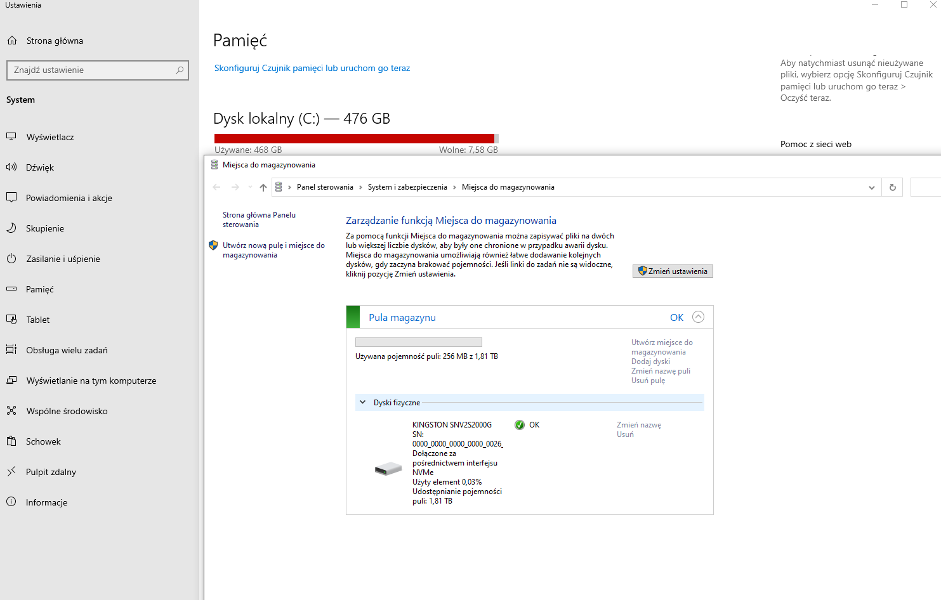
Task: Click Miejsca do magazynowania breadcrumb
Action: [508, 187]
